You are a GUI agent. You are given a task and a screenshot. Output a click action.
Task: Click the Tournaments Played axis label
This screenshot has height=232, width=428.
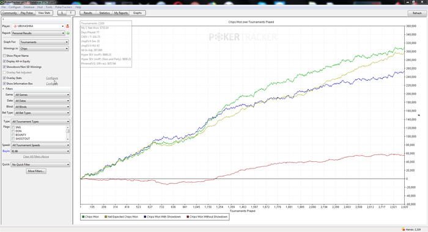[242, 211]
